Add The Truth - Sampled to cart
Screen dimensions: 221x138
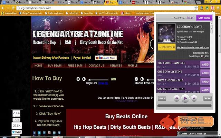point(205,65)
